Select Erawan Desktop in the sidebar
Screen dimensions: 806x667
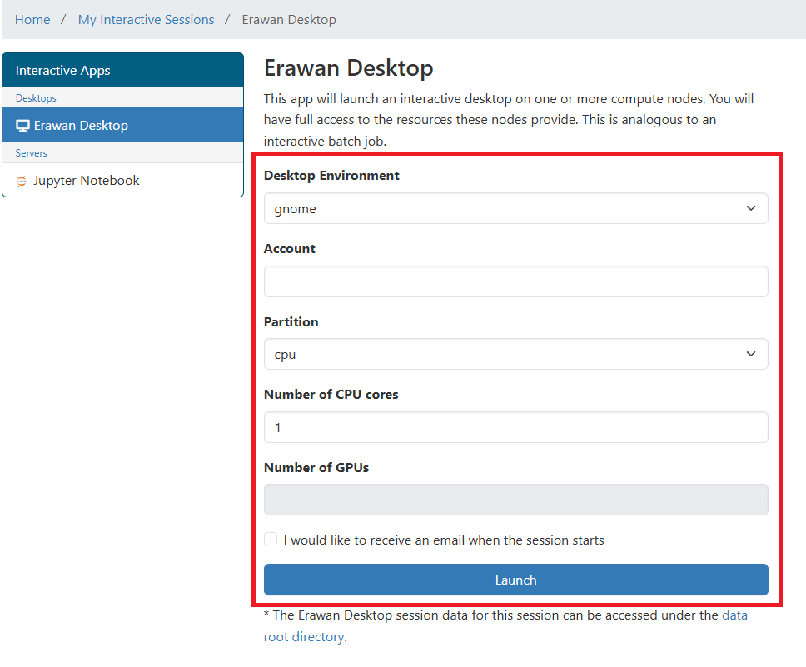pyautogui.click(x=81, y=126)
